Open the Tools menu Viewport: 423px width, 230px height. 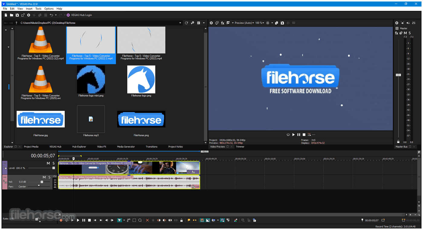click(x=38, y=9)
